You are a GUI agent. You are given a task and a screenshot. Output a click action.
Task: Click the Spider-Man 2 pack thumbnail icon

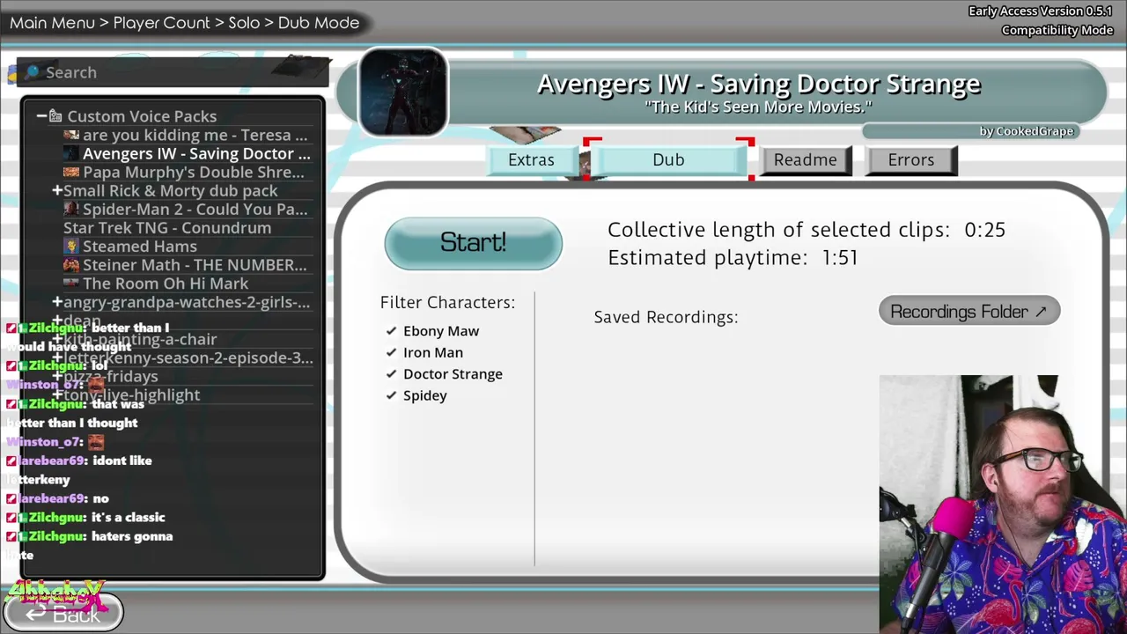(x=71, y=209)
